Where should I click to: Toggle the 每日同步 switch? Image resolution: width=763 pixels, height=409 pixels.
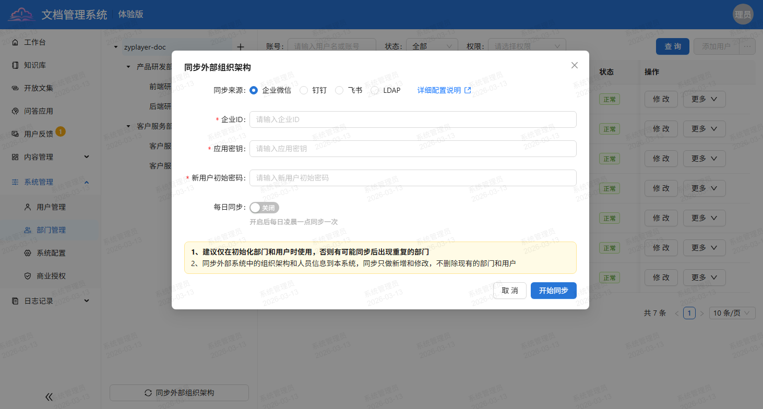[x=264, y=208]
